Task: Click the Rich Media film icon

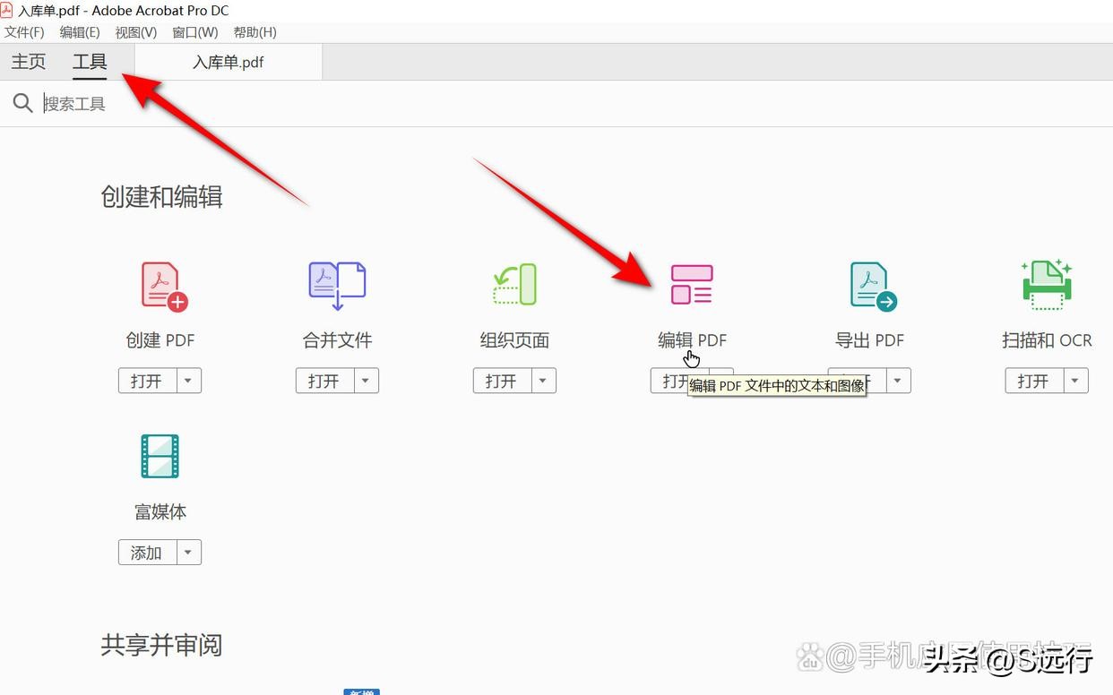Action: pos(160,456)
